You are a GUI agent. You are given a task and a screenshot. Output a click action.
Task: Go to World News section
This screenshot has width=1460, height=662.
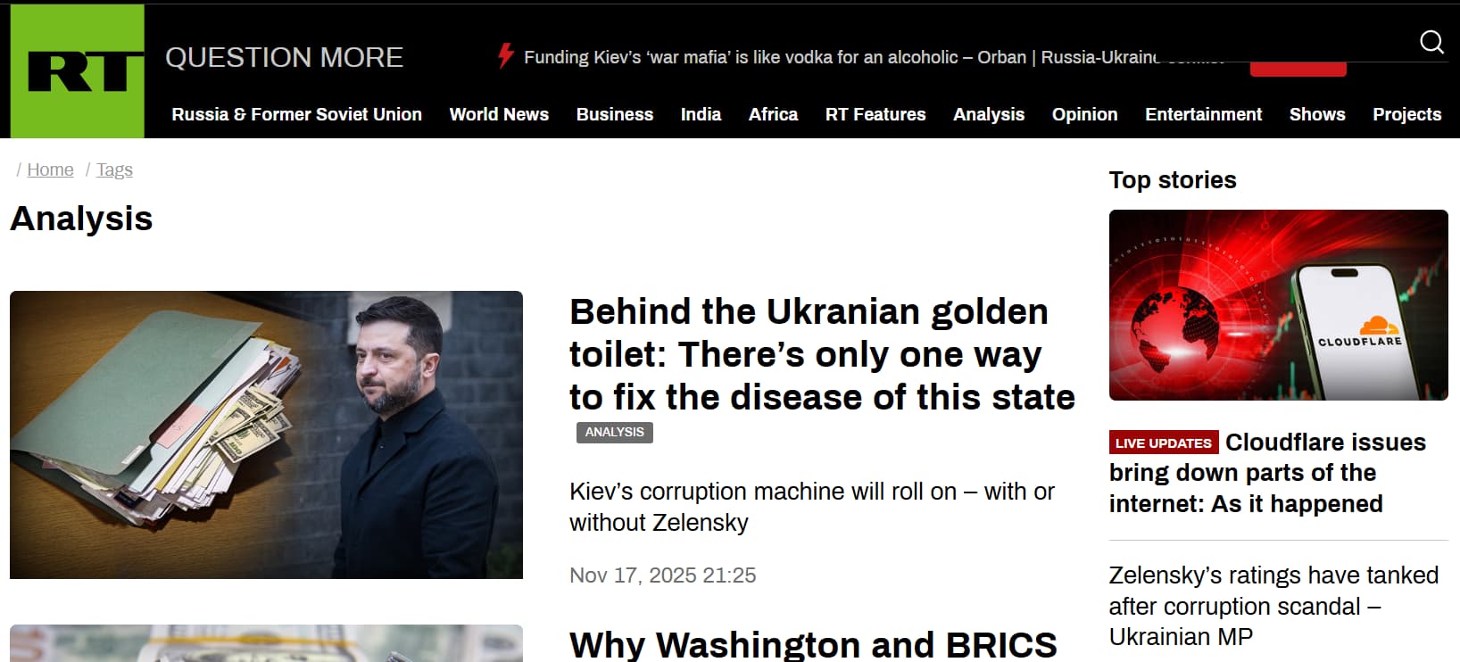[499, 114]
